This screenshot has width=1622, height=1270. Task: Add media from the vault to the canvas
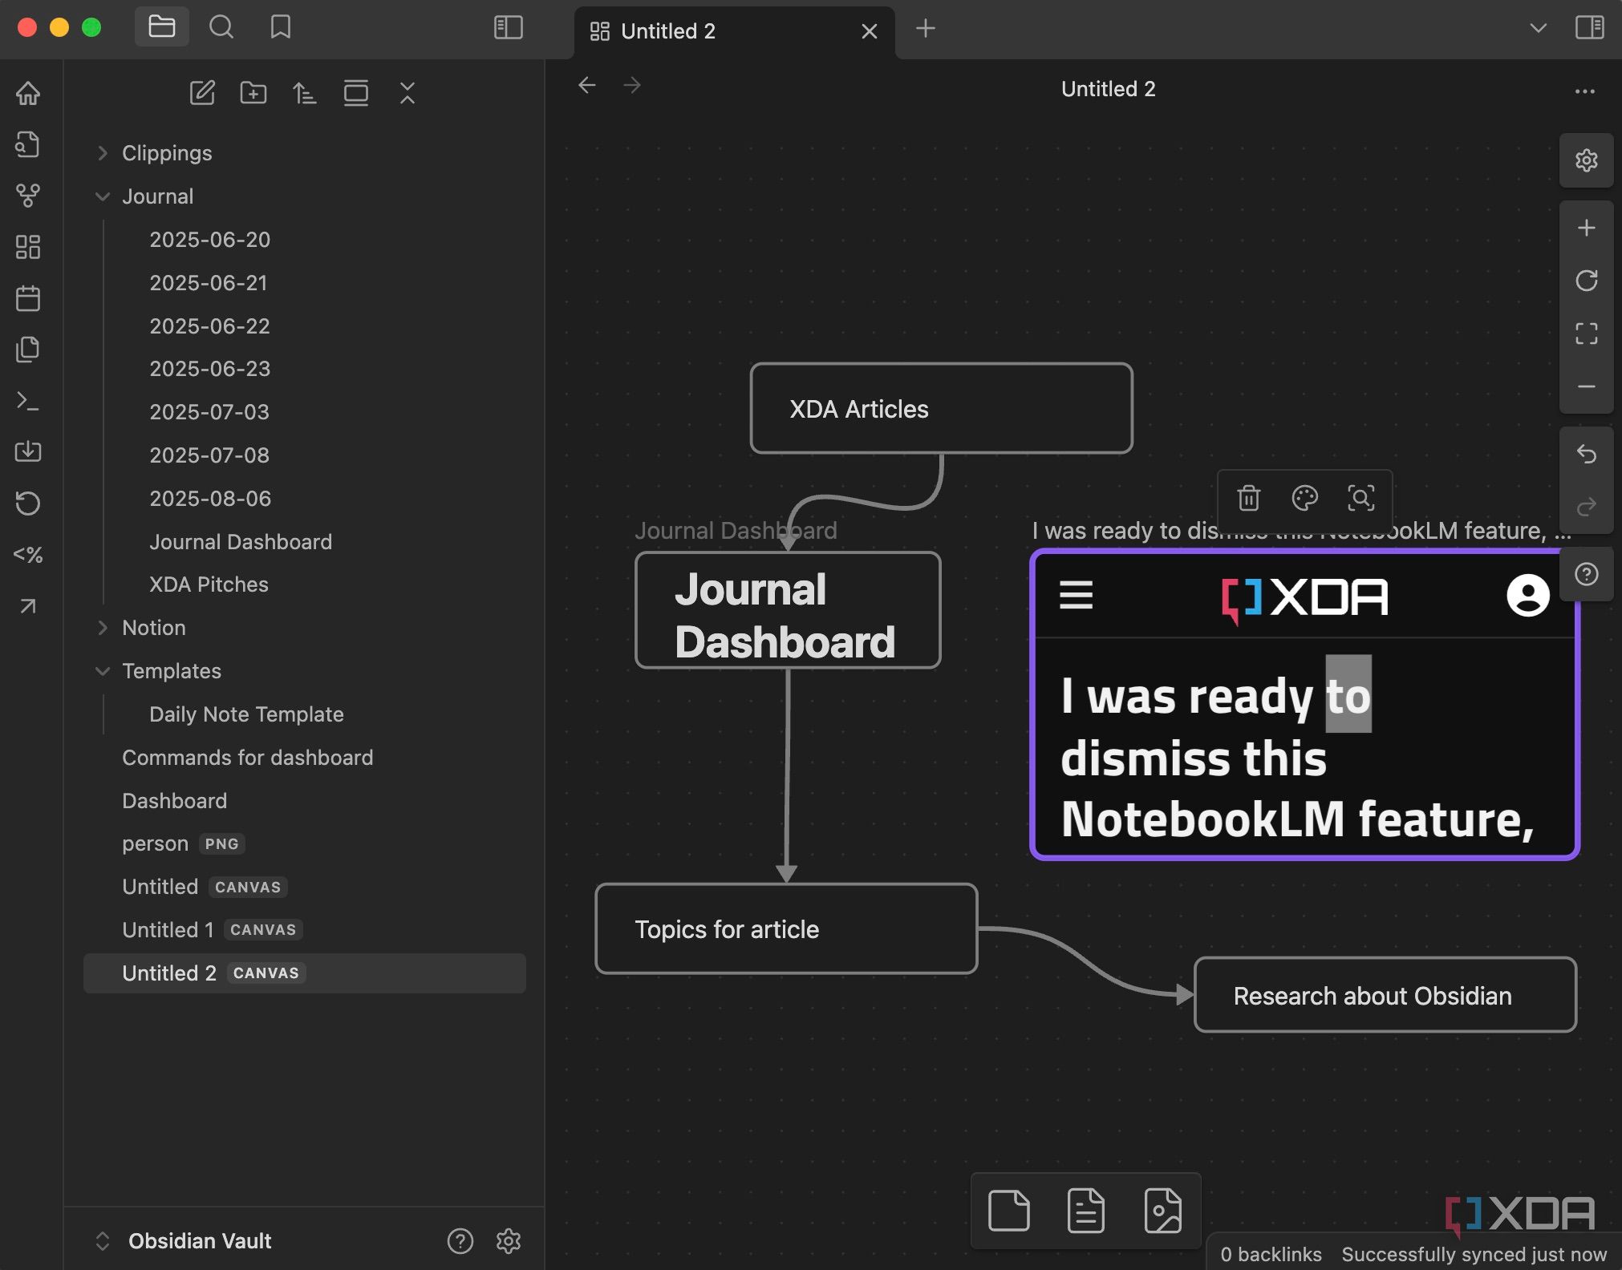[x=1162, y=1211]
